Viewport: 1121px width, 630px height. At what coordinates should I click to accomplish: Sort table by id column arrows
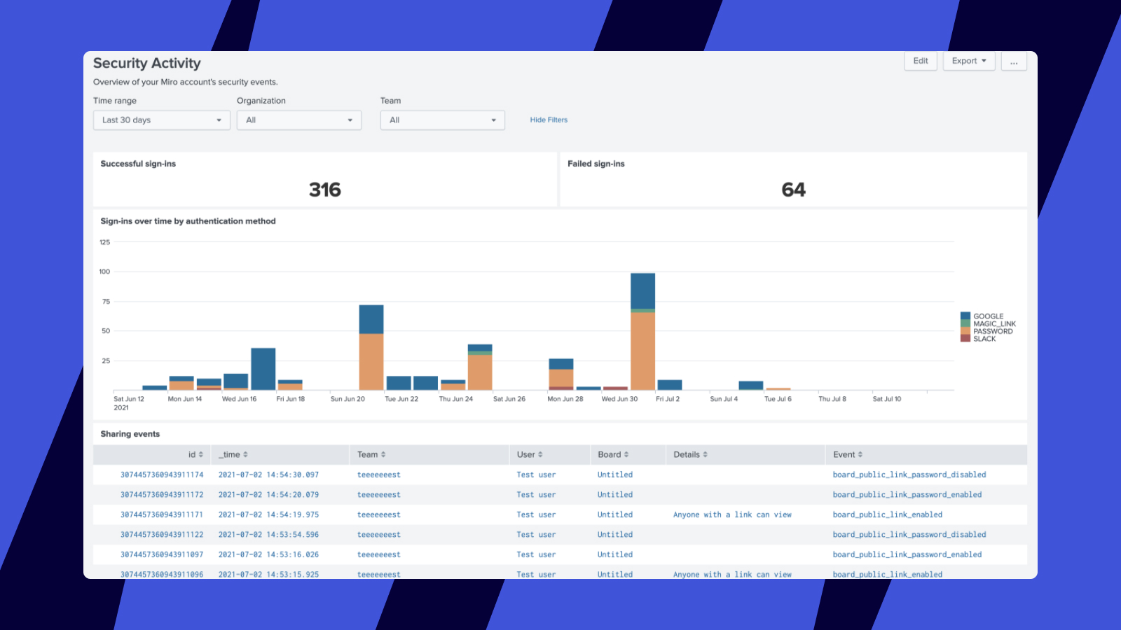[201, 455]
